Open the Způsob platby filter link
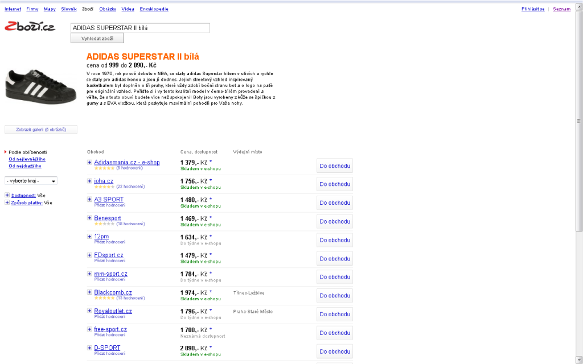Image resolution: width=583 pixels, height=364 pixels. pos(27,203)
